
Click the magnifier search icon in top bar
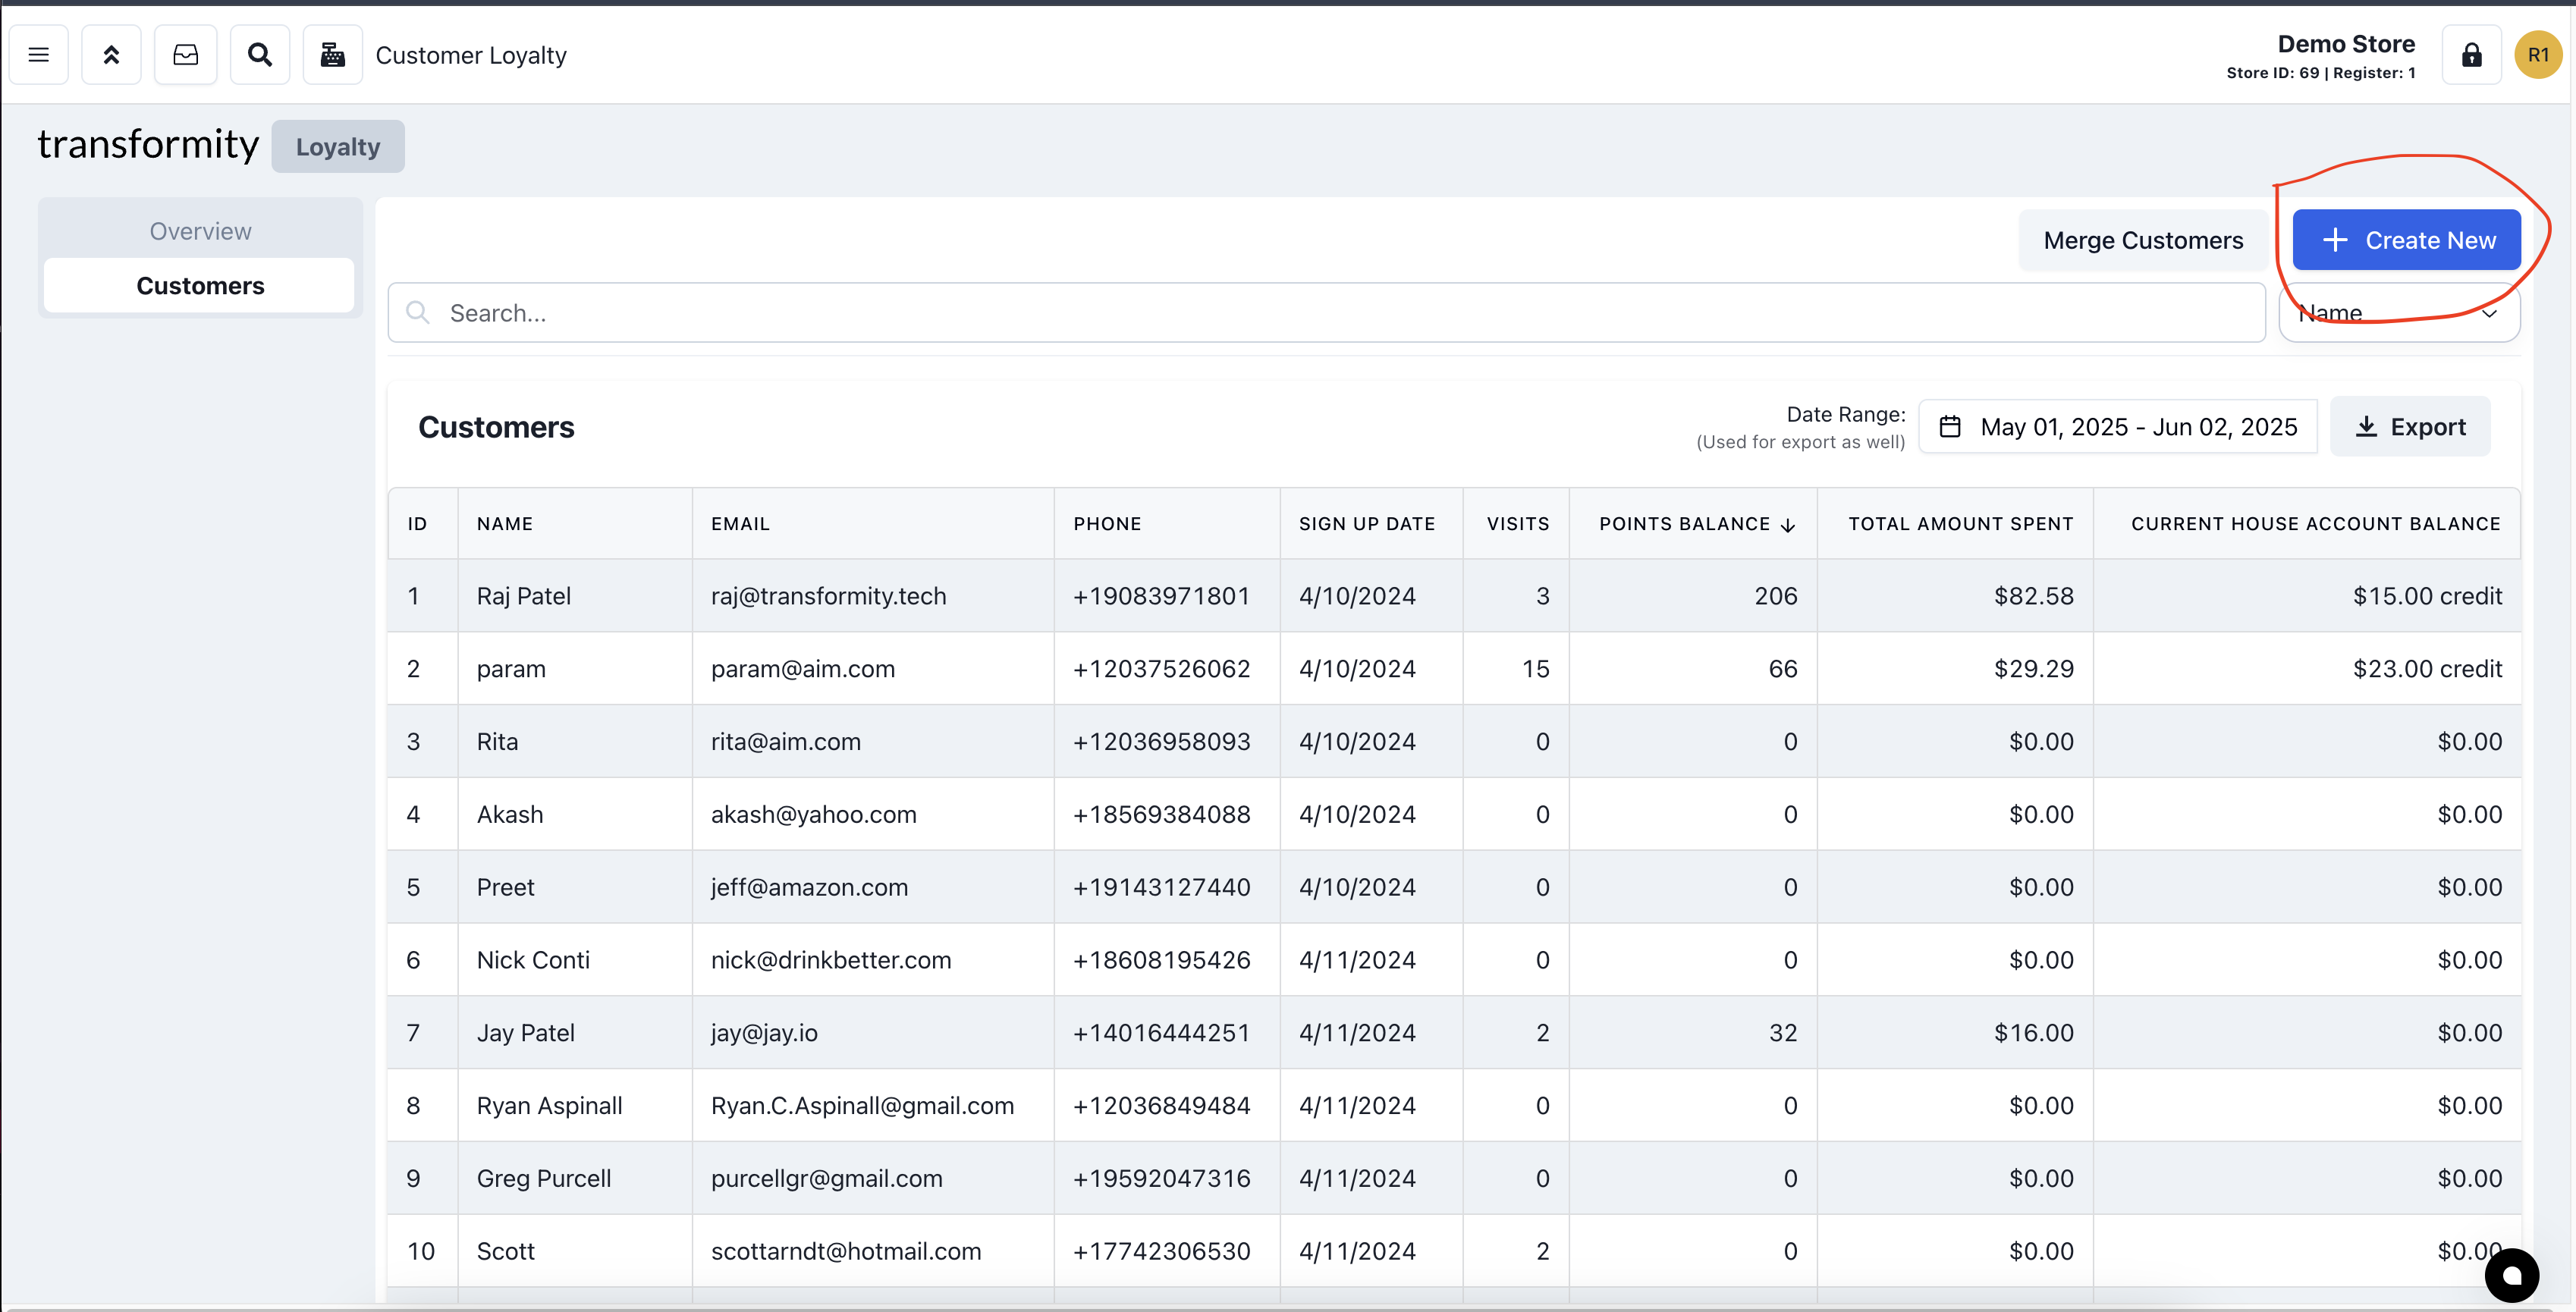260,55
